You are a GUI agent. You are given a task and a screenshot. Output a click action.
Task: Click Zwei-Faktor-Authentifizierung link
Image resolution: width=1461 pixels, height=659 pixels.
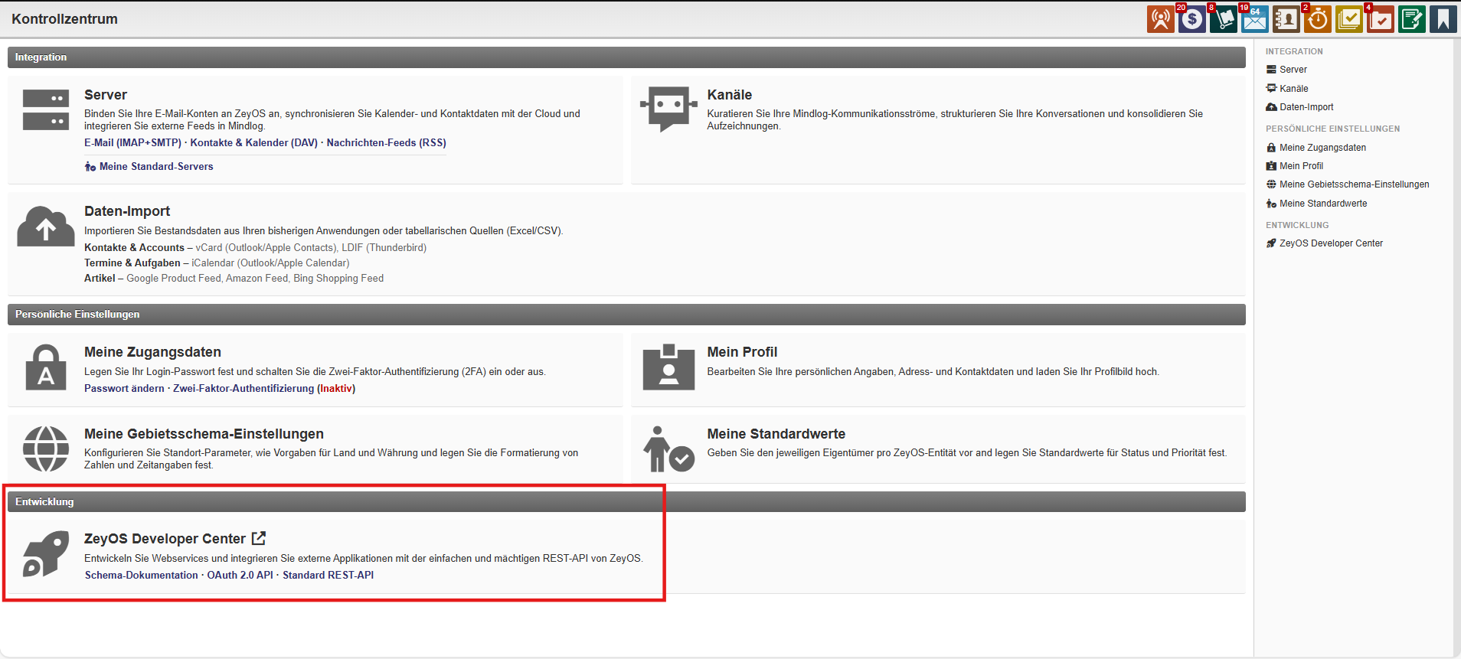(243, 389)
